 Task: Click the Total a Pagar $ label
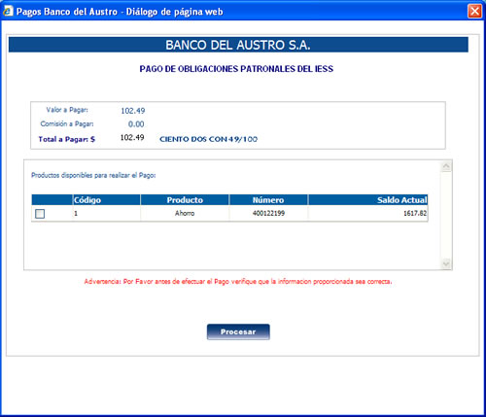point(67,139)
